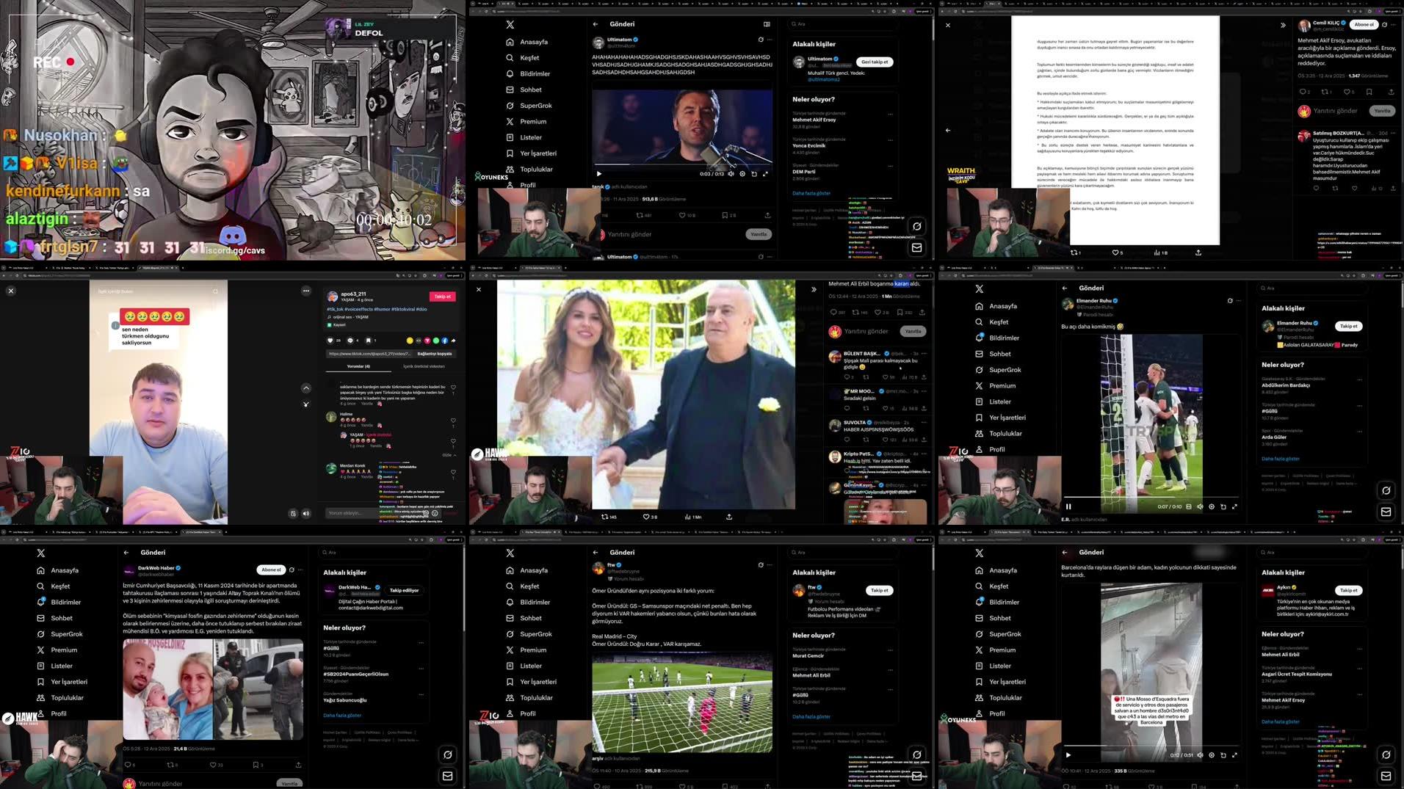The width and height of the screenshot is (1404, 789).
Task: Follow apo63_211 with Takip et button
Action: pos(442,297)
